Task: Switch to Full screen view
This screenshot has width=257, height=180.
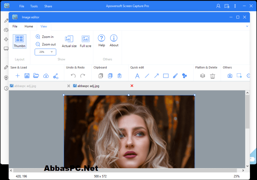Action: [86, 41]
